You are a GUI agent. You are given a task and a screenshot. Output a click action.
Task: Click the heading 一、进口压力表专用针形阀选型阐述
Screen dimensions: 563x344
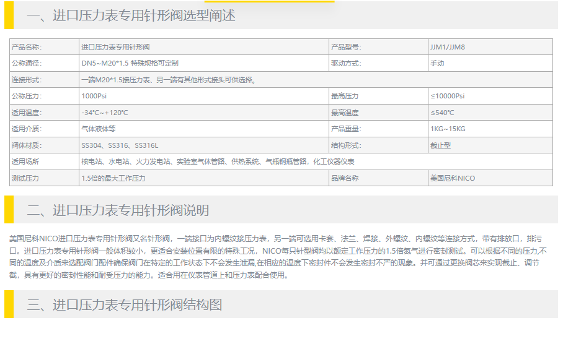click(x=131, y=16)
